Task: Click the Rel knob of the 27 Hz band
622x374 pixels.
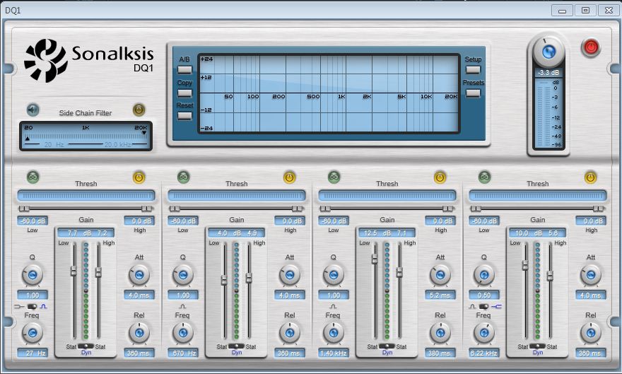Action: pyautogui.click(x=139, y=332)
